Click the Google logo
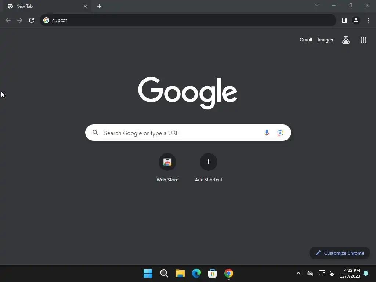The image size is (376, 282). (188, 93)
